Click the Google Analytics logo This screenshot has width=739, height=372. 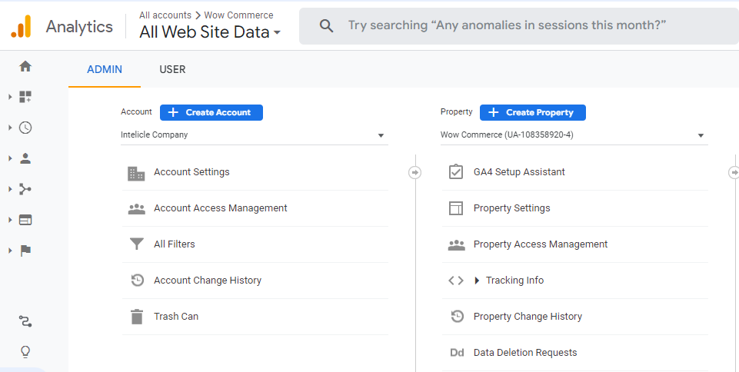coord(22,26)
